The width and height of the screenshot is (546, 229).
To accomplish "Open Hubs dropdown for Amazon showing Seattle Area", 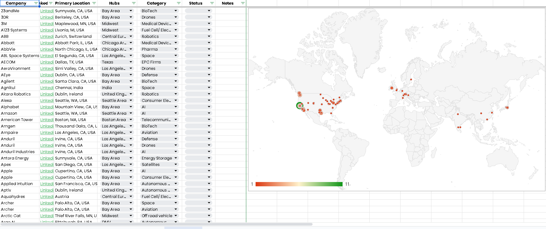I will coord(131,113).
